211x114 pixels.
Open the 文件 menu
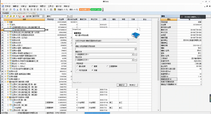pos(8,6)
